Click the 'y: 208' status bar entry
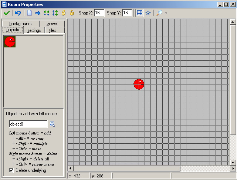 coord(101,176)
